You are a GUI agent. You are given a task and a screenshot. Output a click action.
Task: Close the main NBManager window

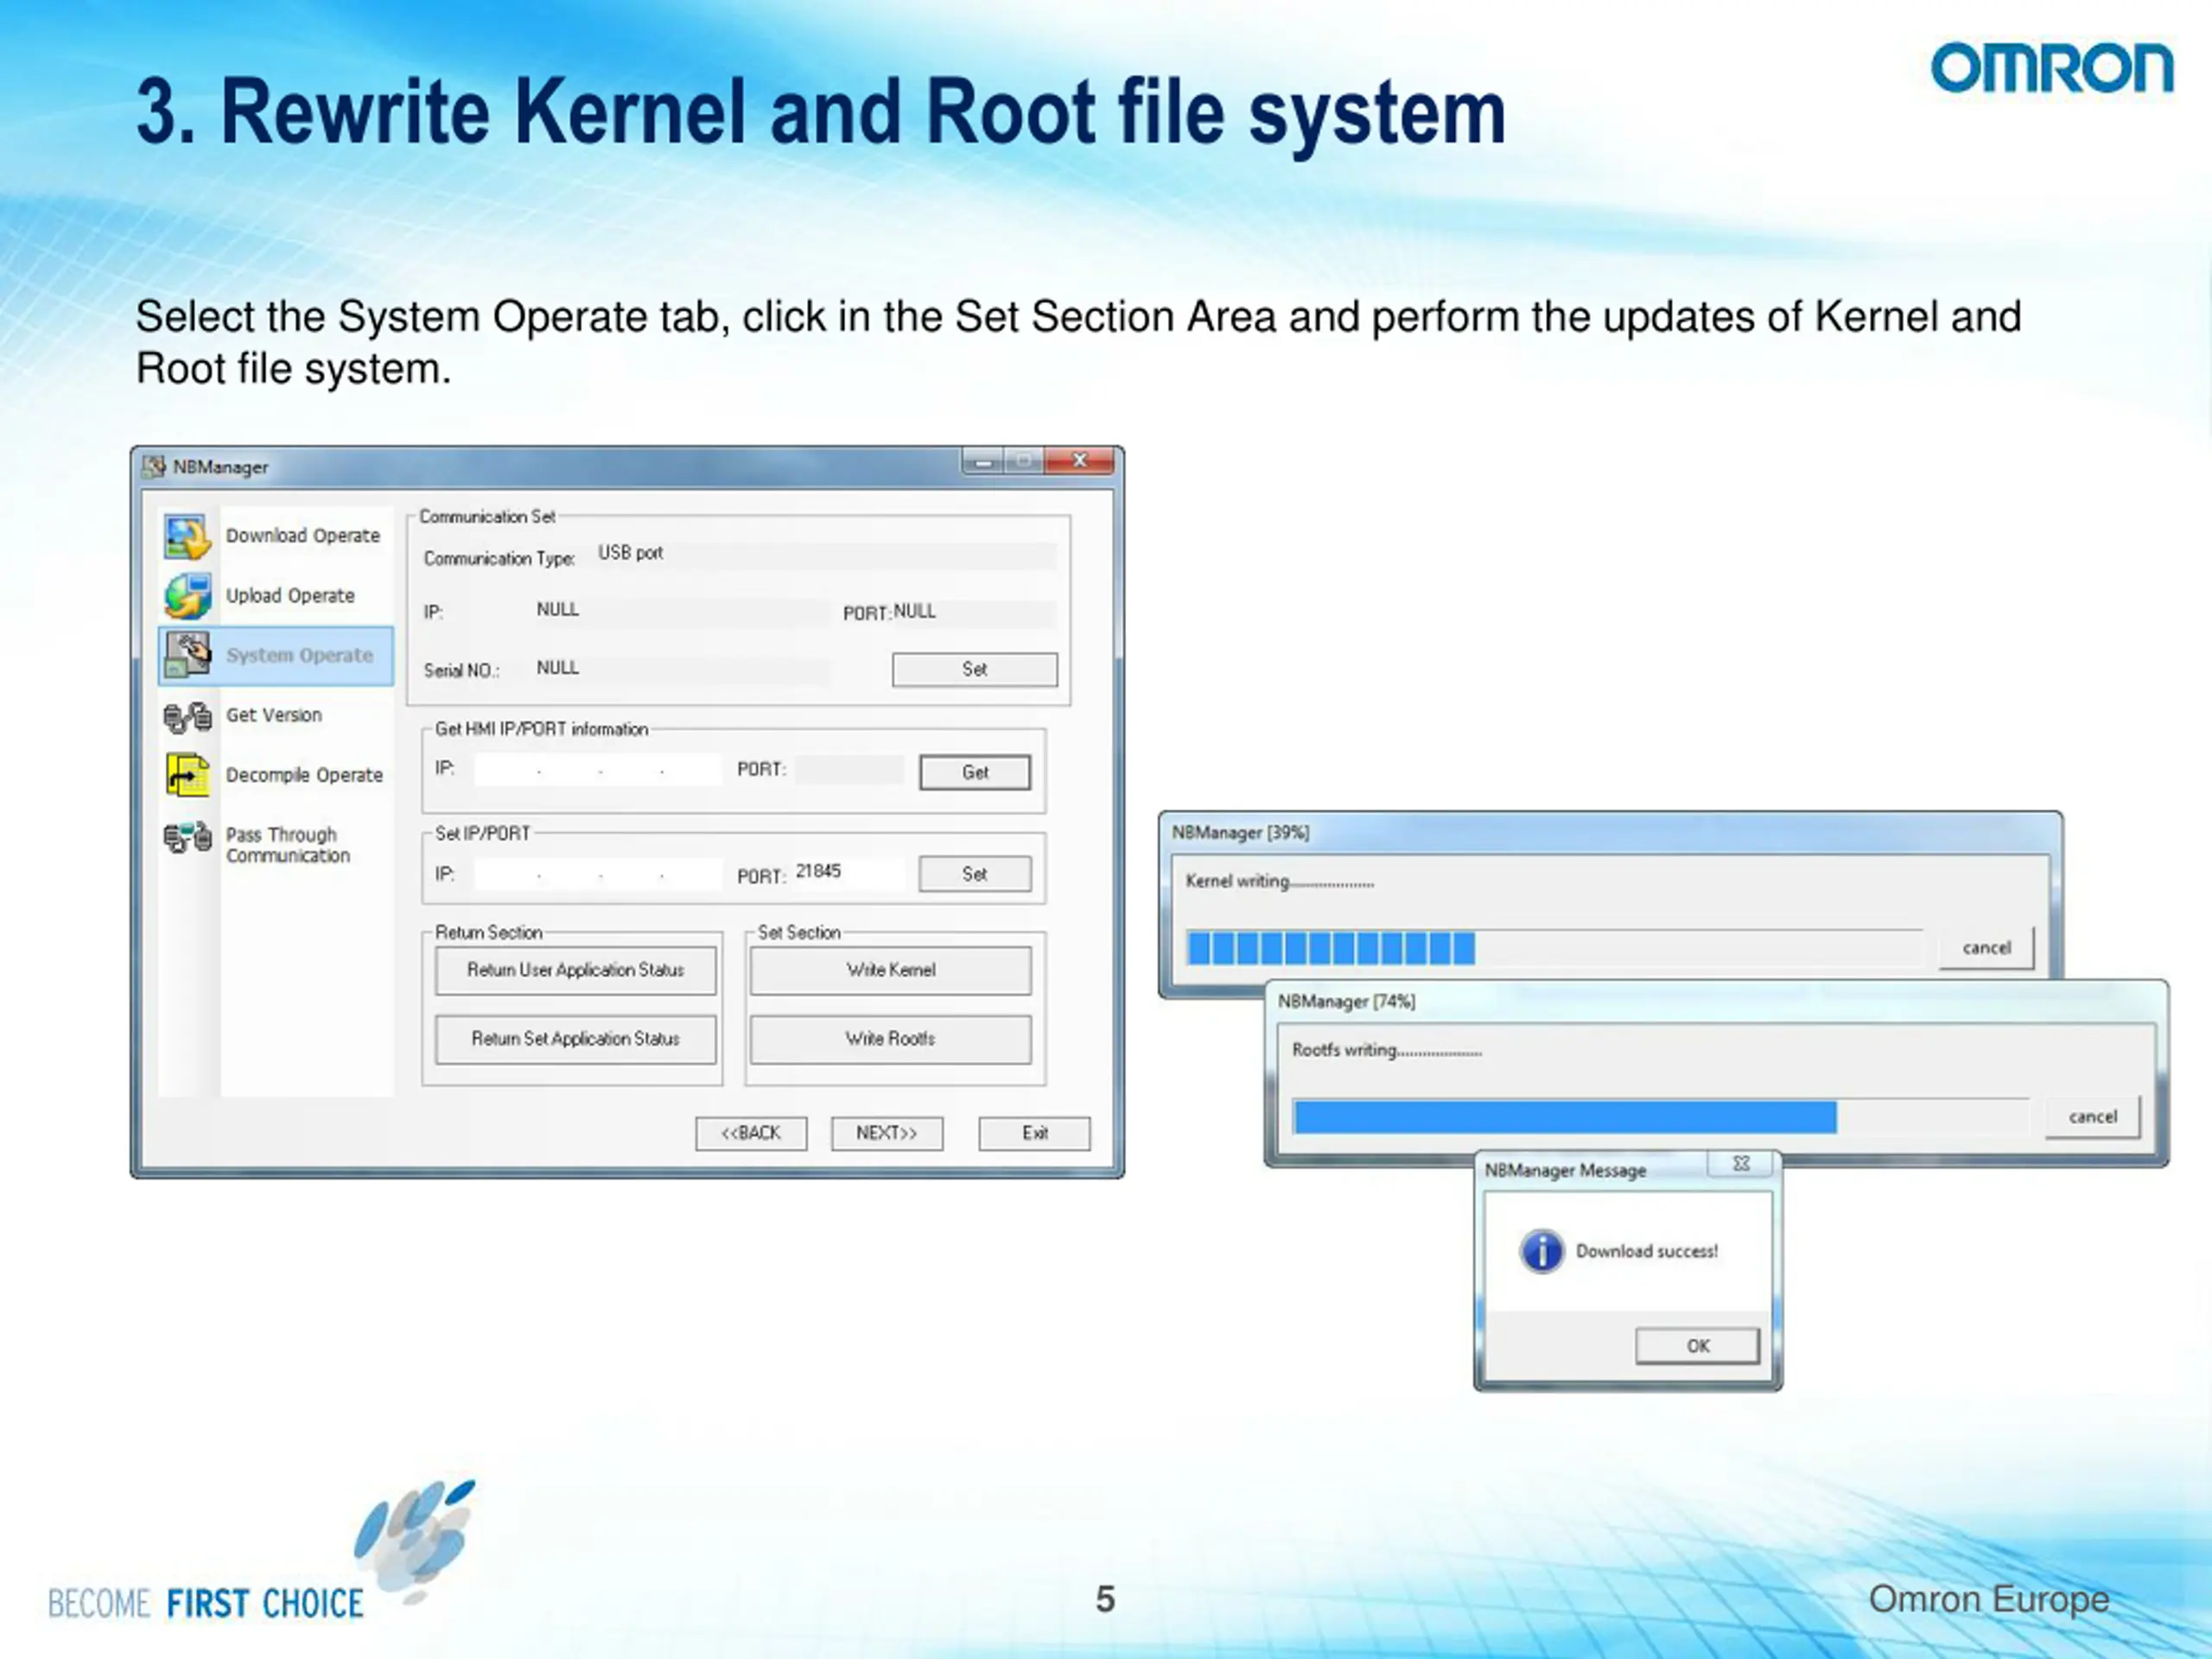[x=1079, y=461]
